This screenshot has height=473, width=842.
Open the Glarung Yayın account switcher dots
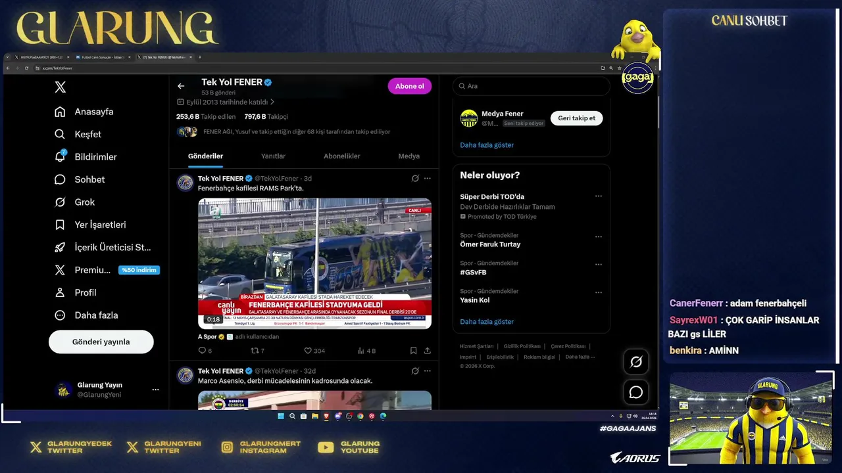coord(155,390)
